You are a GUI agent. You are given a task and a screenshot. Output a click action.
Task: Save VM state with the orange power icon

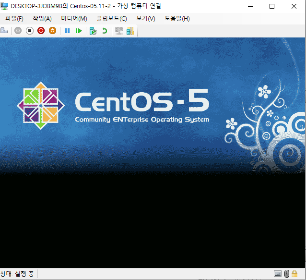[52, 31]
